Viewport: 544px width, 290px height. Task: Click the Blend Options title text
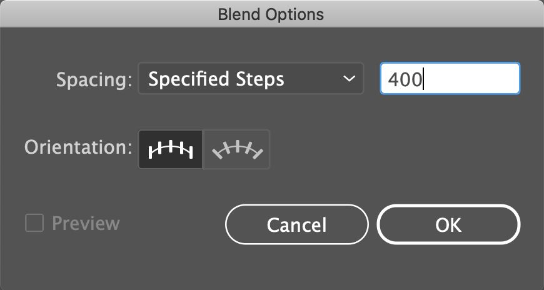tap(271, 14)
